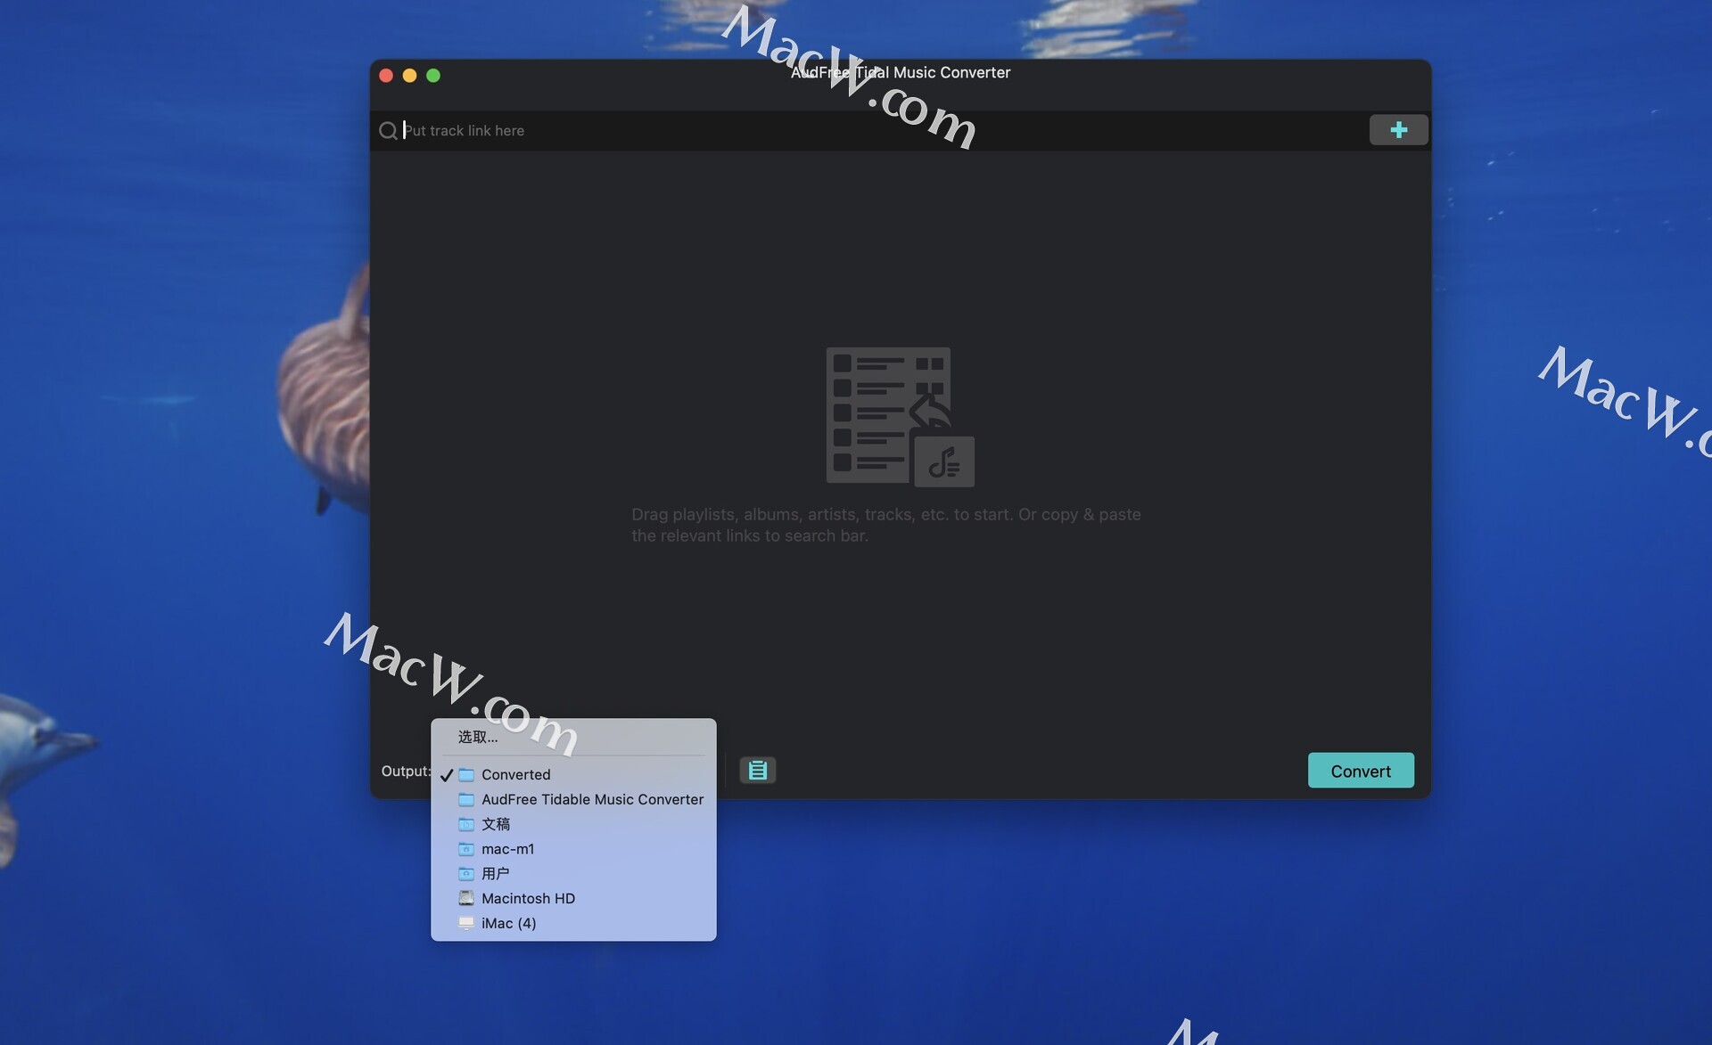Select the iMac (4) computer entry
Screen dimensions: 1712x1045
tap(508, 924)
